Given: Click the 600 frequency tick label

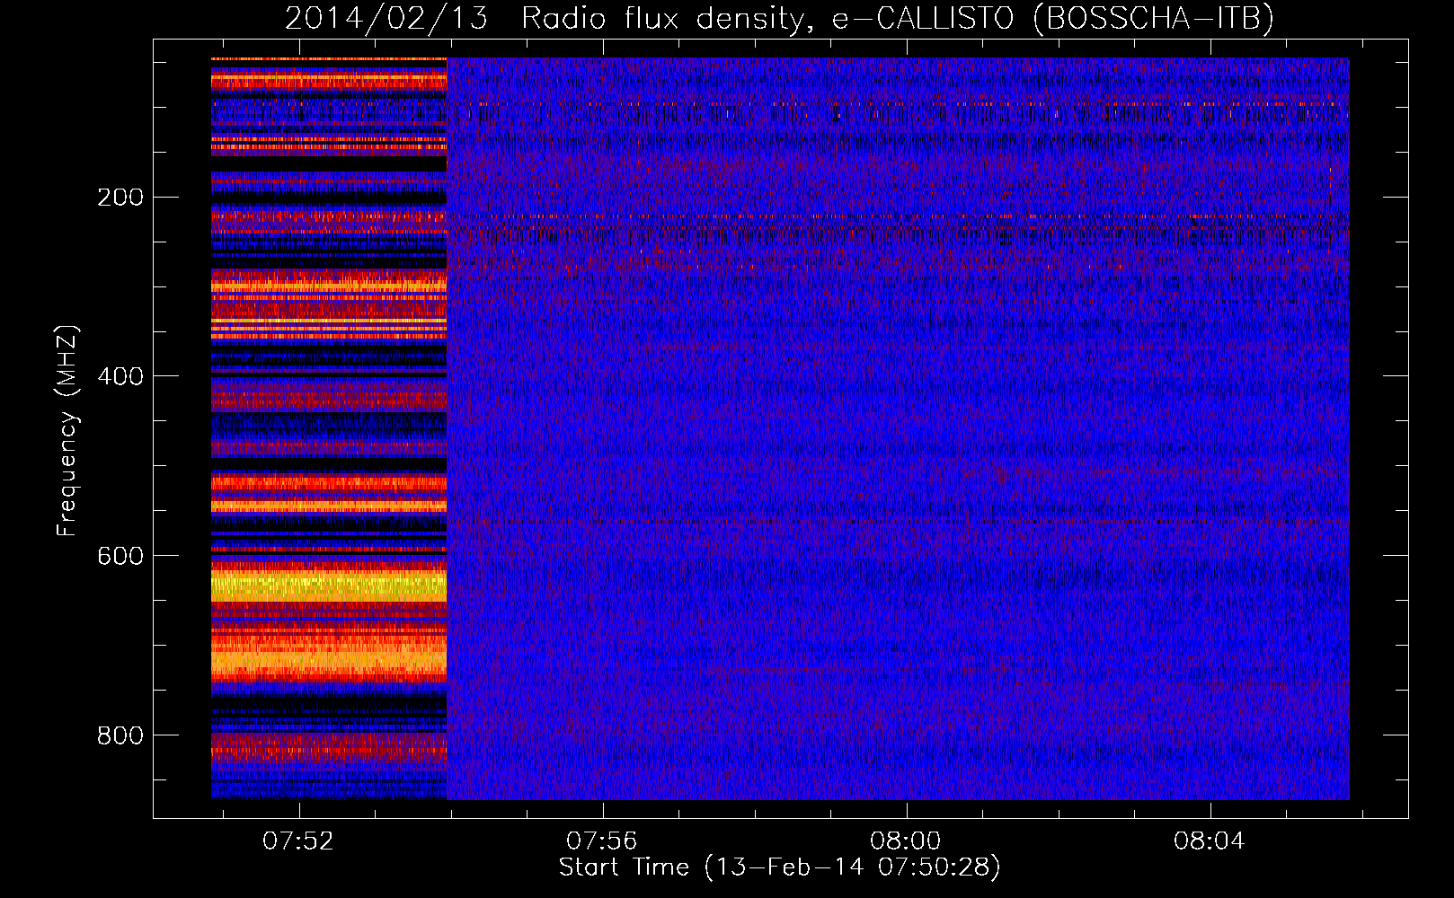Looking at the screenshot, I should pyautogui.click(x=120, y=556).
